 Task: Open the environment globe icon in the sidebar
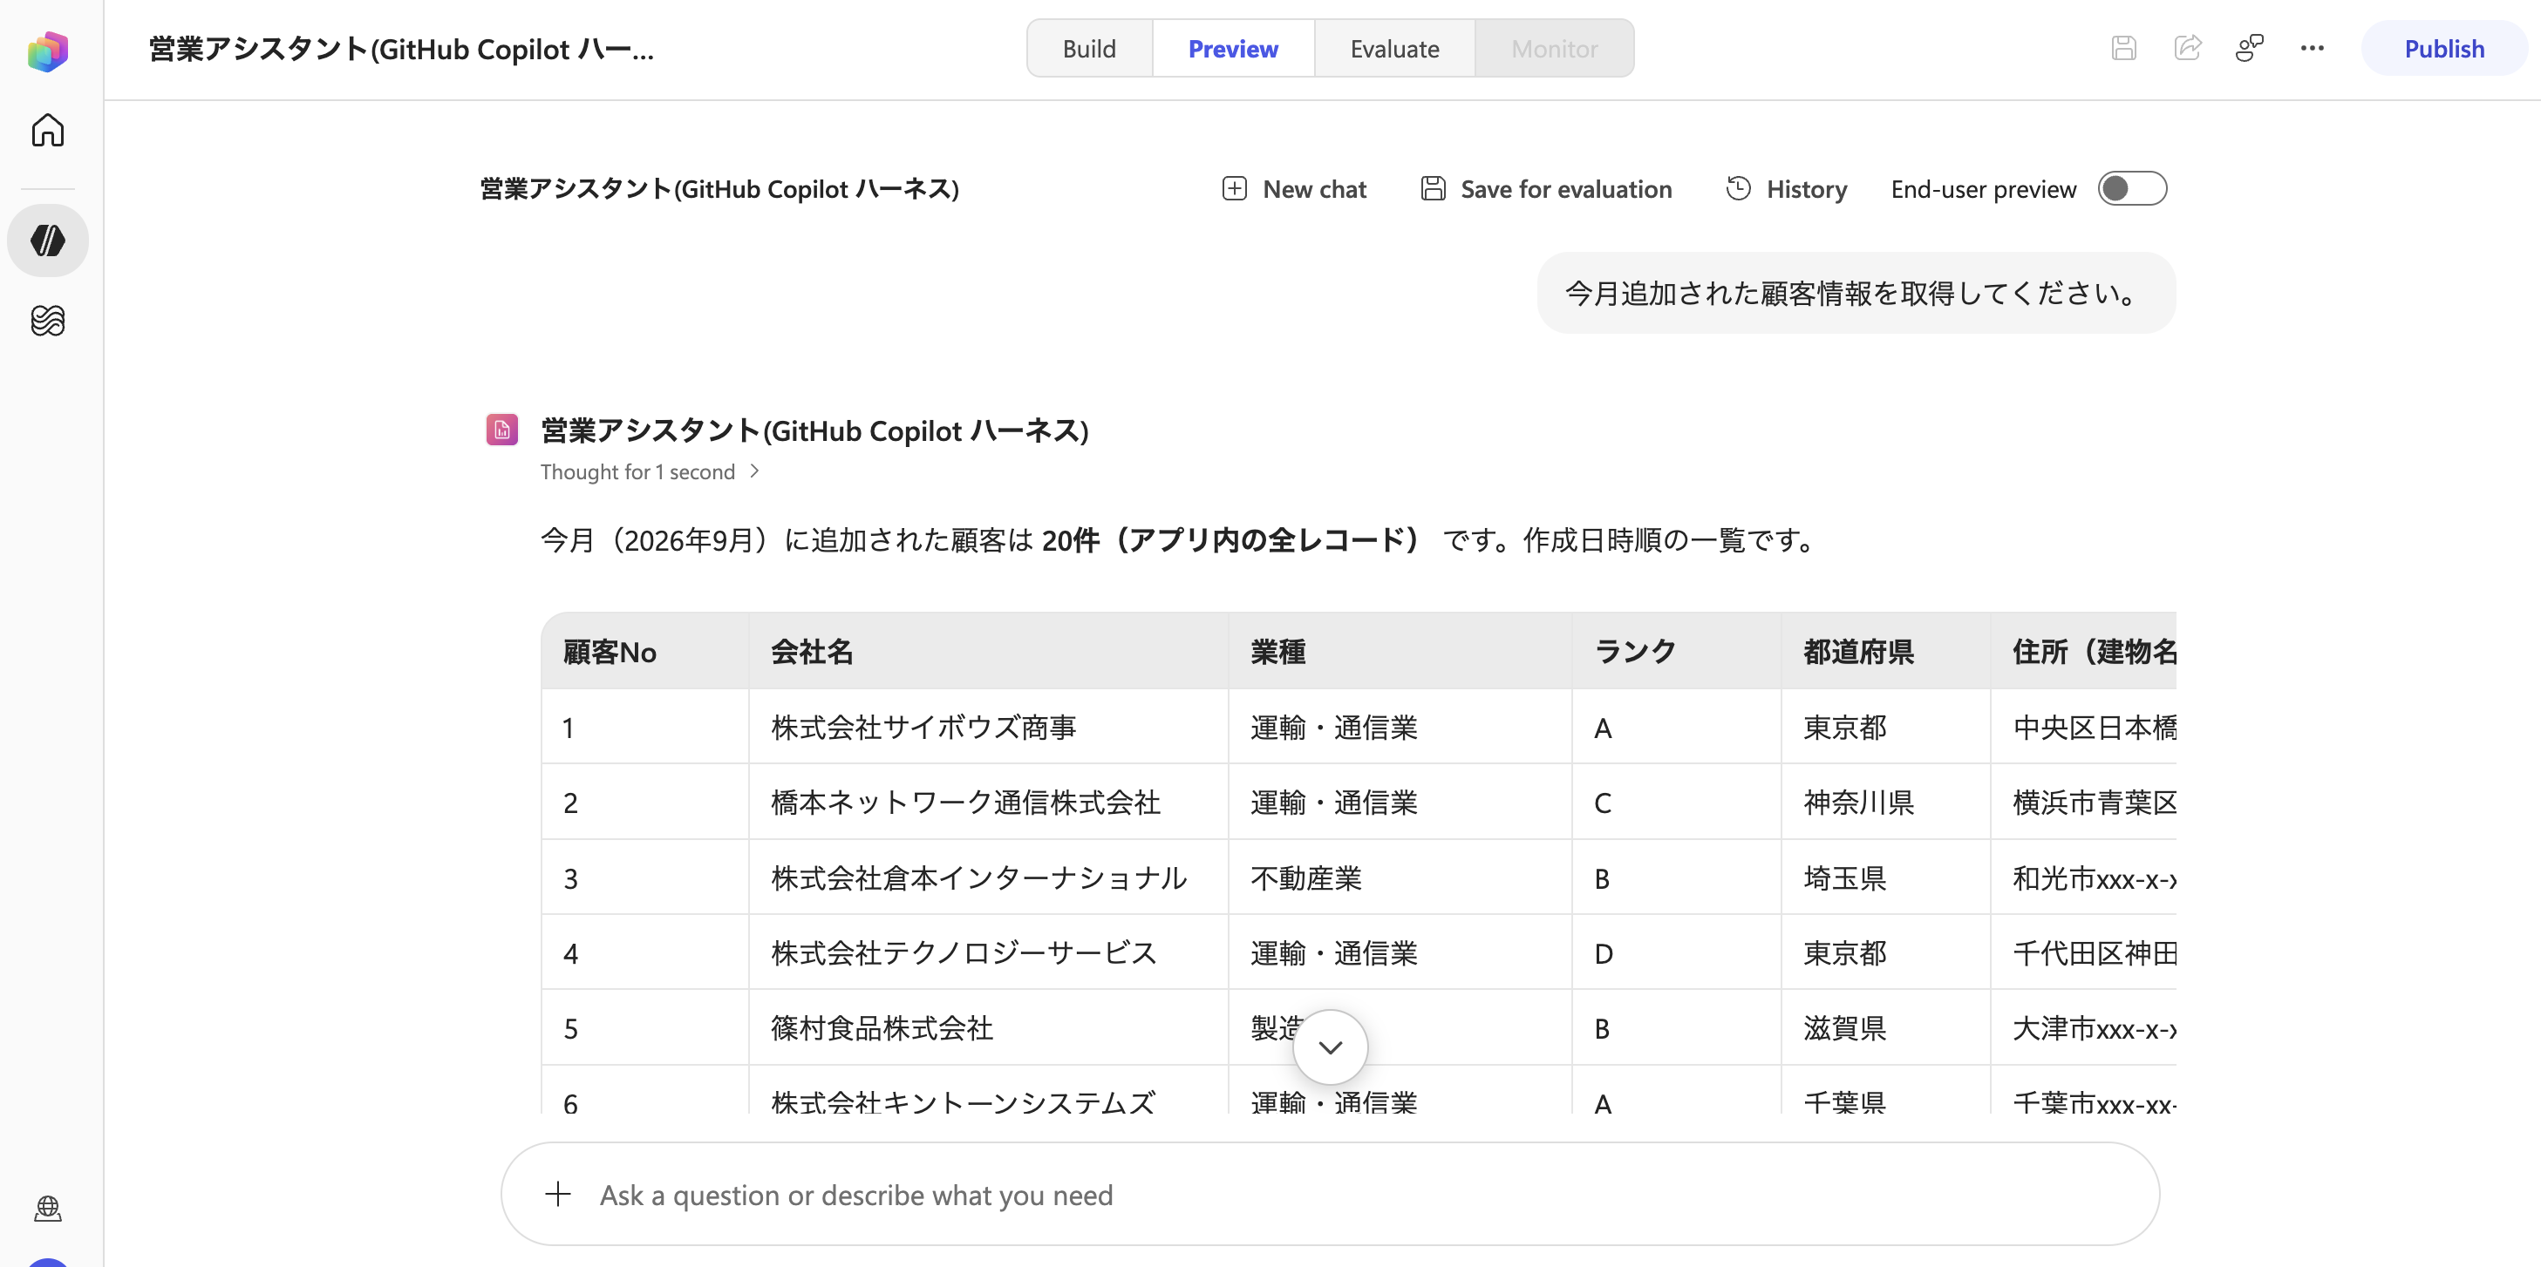tap(47, 1208)
